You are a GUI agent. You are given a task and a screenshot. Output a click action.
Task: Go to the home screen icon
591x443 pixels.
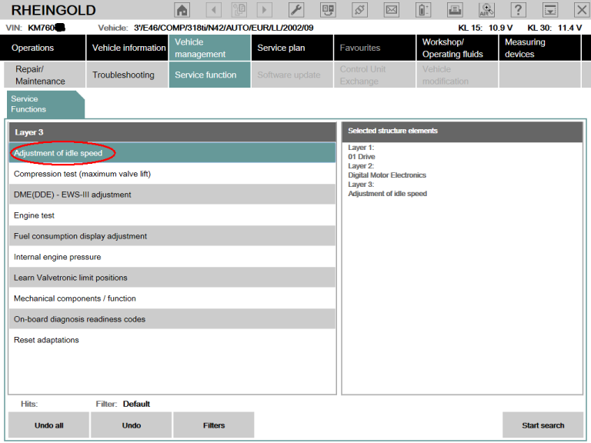[182, 10]
